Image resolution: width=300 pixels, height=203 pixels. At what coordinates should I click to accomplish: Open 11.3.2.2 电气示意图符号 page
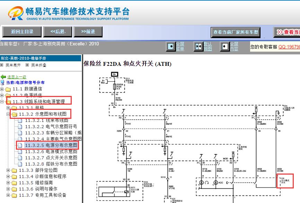[x=51, y=127]
